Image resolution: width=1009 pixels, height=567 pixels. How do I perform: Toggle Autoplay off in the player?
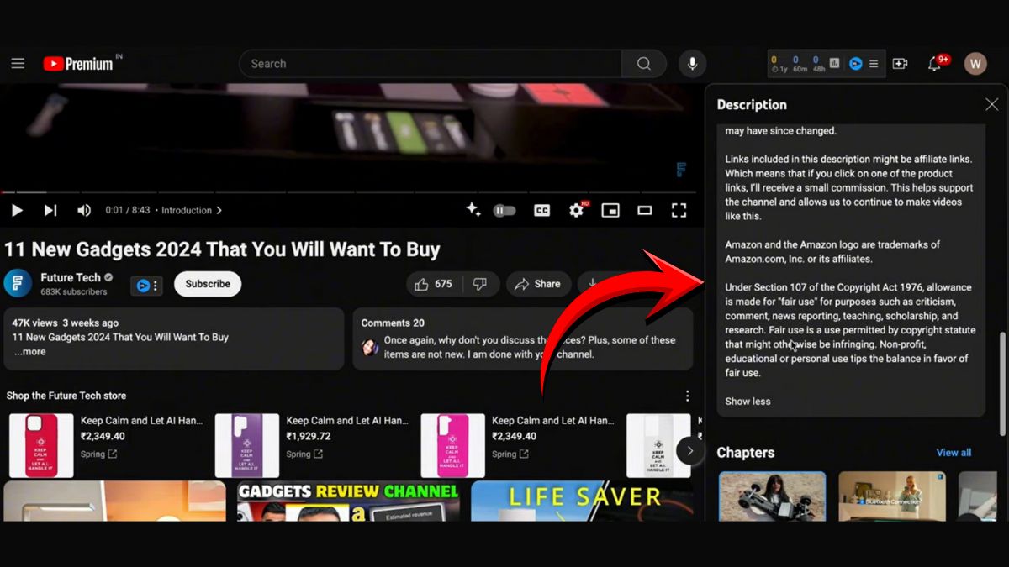505,210
